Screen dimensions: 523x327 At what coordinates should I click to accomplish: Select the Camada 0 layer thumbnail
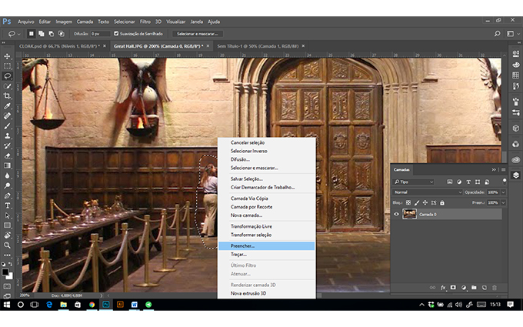tap(409, 214)
